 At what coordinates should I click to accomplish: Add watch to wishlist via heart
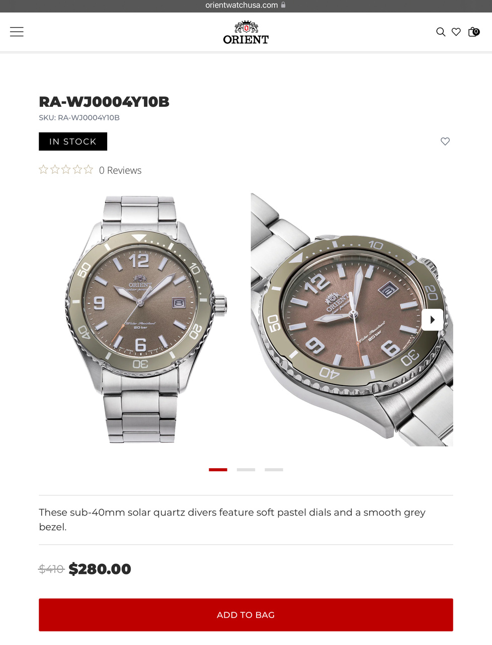pos(445,141)
